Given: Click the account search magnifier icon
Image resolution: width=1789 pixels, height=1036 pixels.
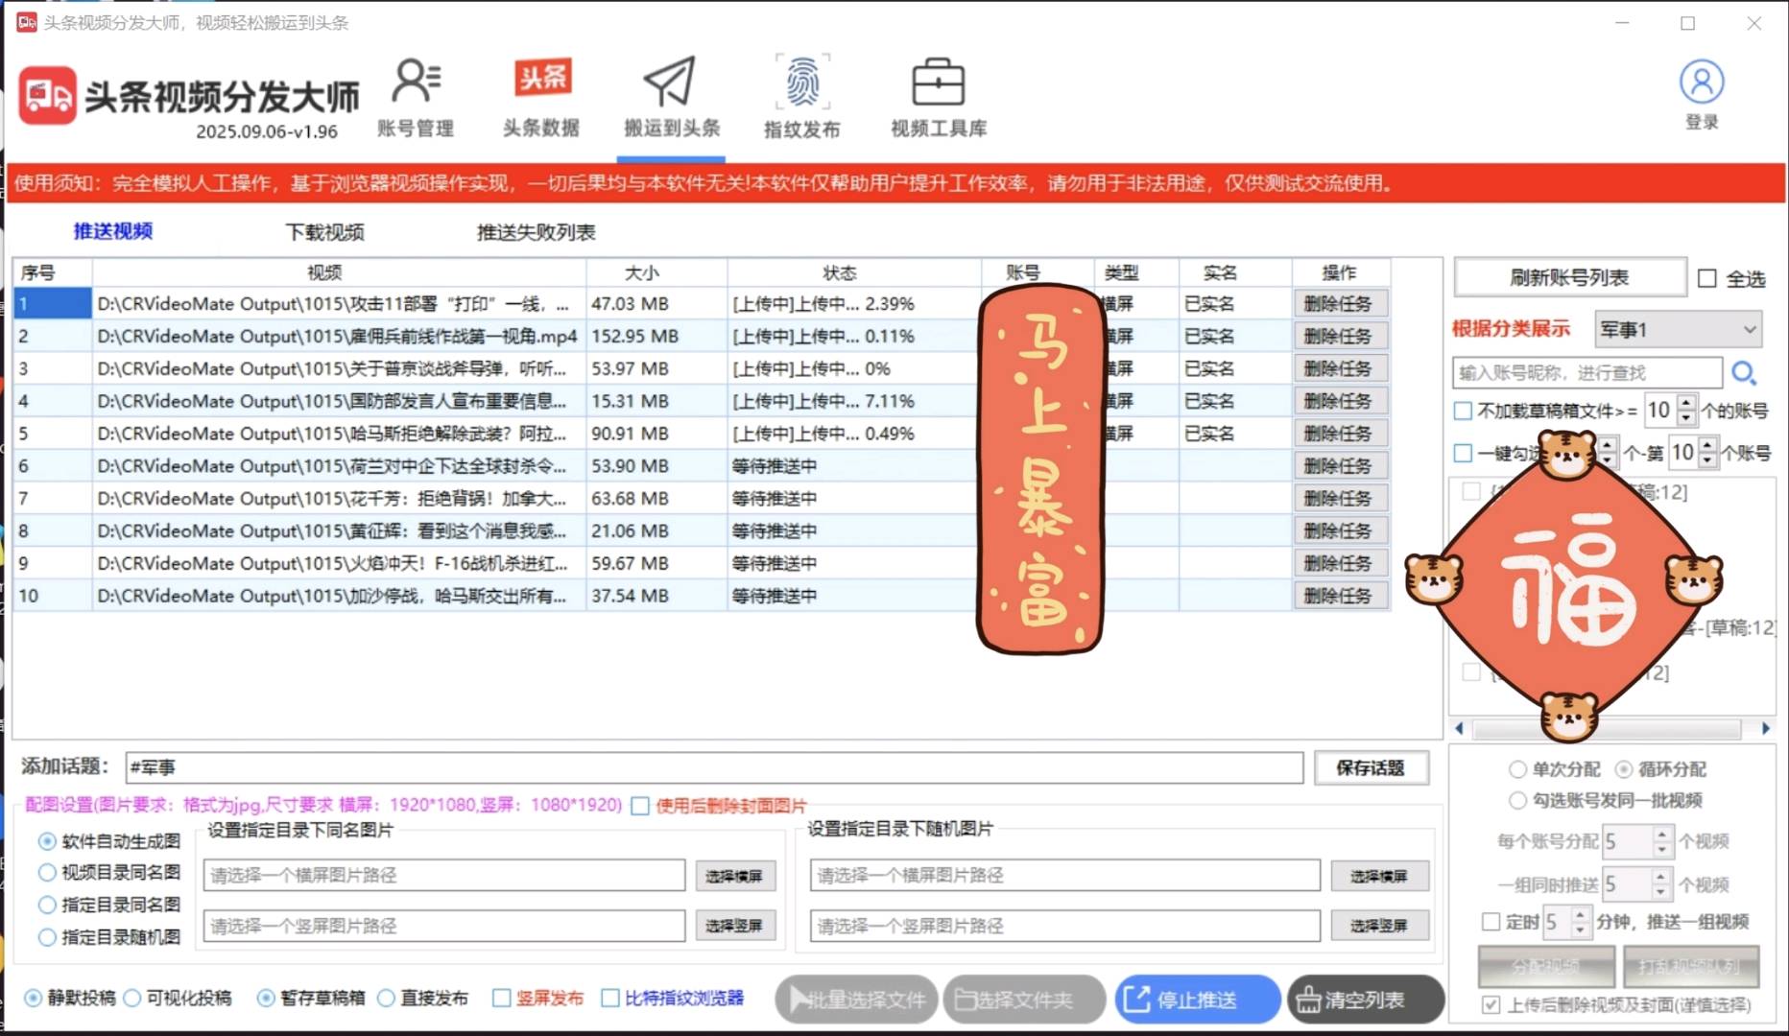Looking at the screenshot, I should [x=1743, y=372].
